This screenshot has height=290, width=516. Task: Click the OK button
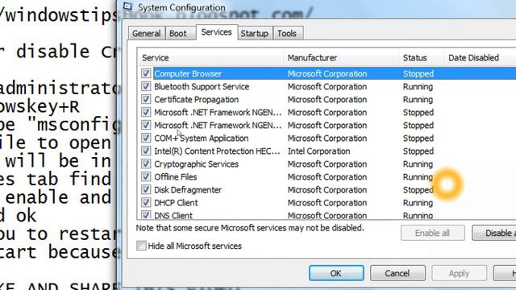[336, 273]
